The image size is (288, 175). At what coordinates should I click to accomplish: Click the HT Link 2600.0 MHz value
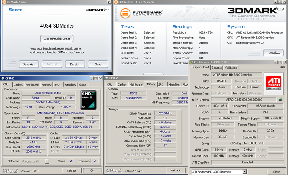click(x=34, y=151)
